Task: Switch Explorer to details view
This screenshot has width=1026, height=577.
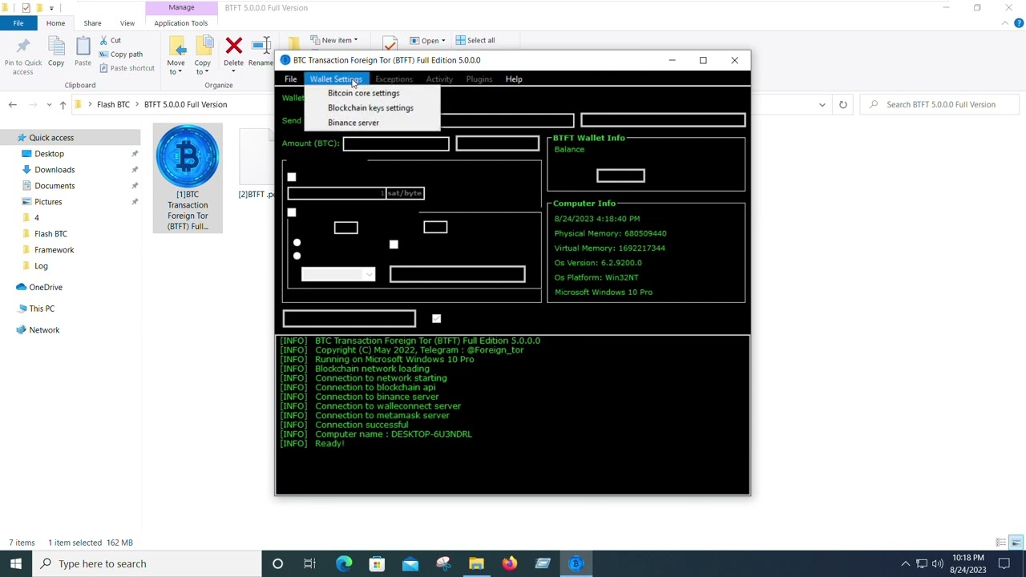Action: [1000, 543]
